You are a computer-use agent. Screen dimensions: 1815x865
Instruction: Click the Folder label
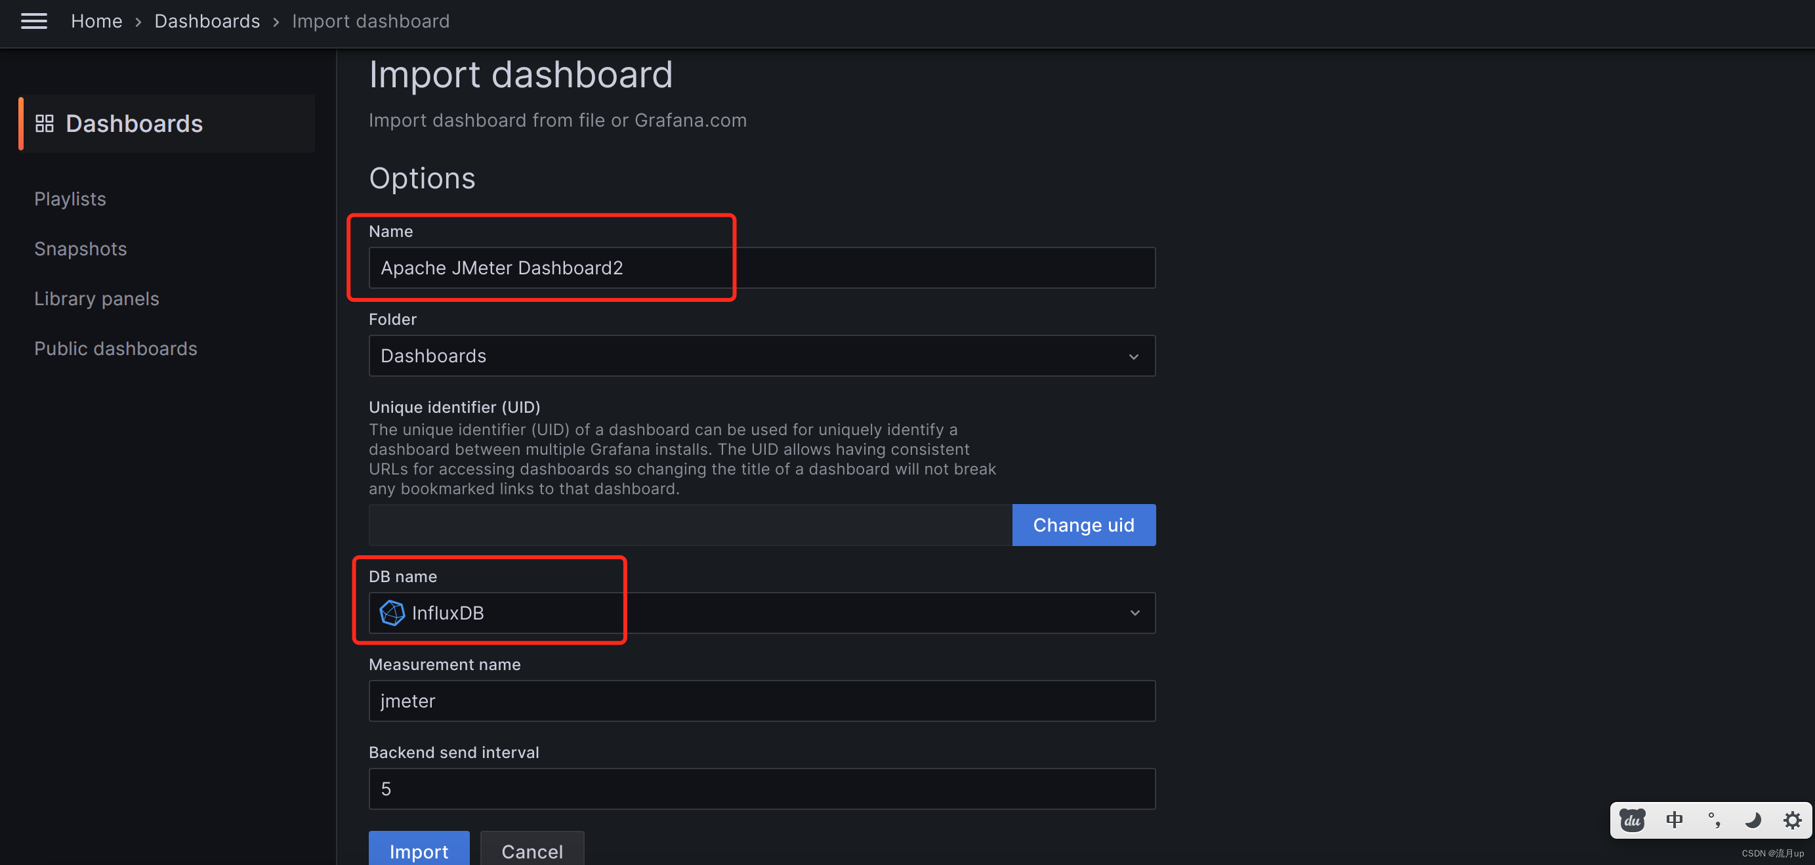coord(392,320)
